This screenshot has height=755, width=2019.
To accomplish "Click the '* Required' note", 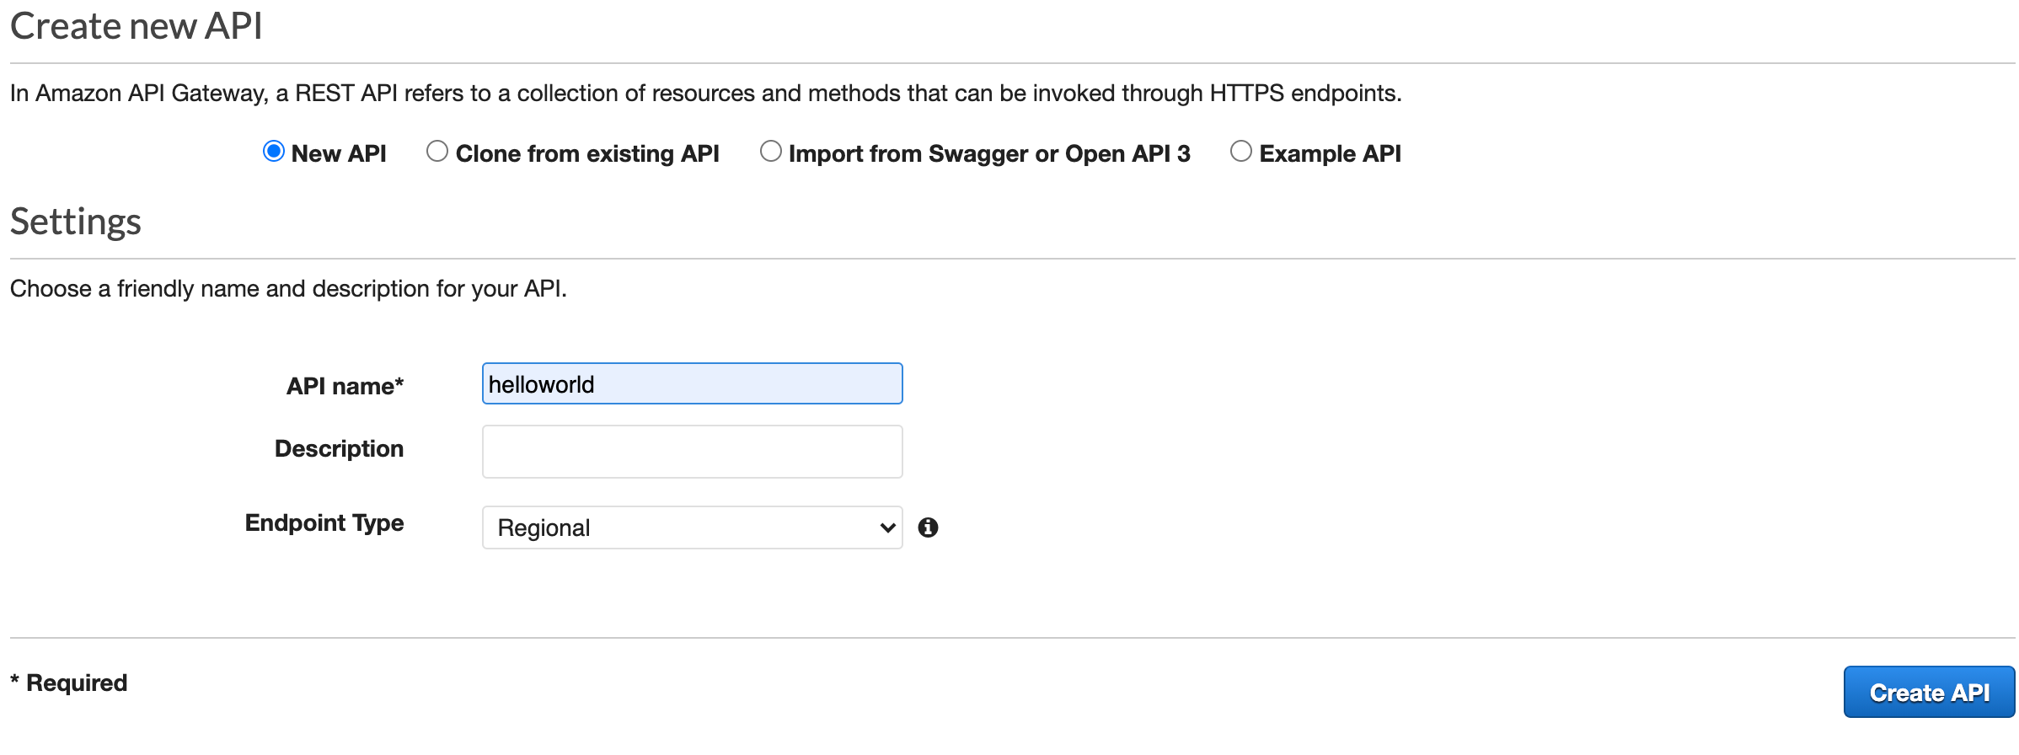I will pos(69,683).
